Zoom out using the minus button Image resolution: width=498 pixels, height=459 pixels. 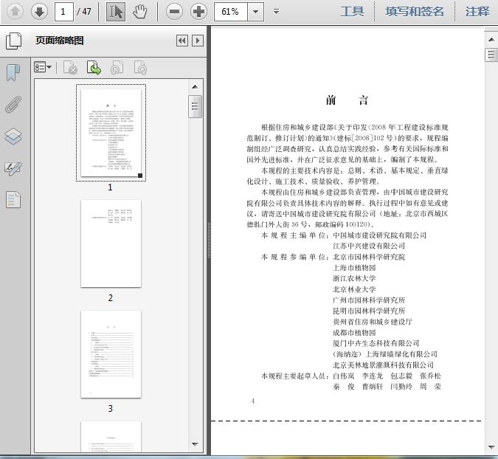point(174,11)
